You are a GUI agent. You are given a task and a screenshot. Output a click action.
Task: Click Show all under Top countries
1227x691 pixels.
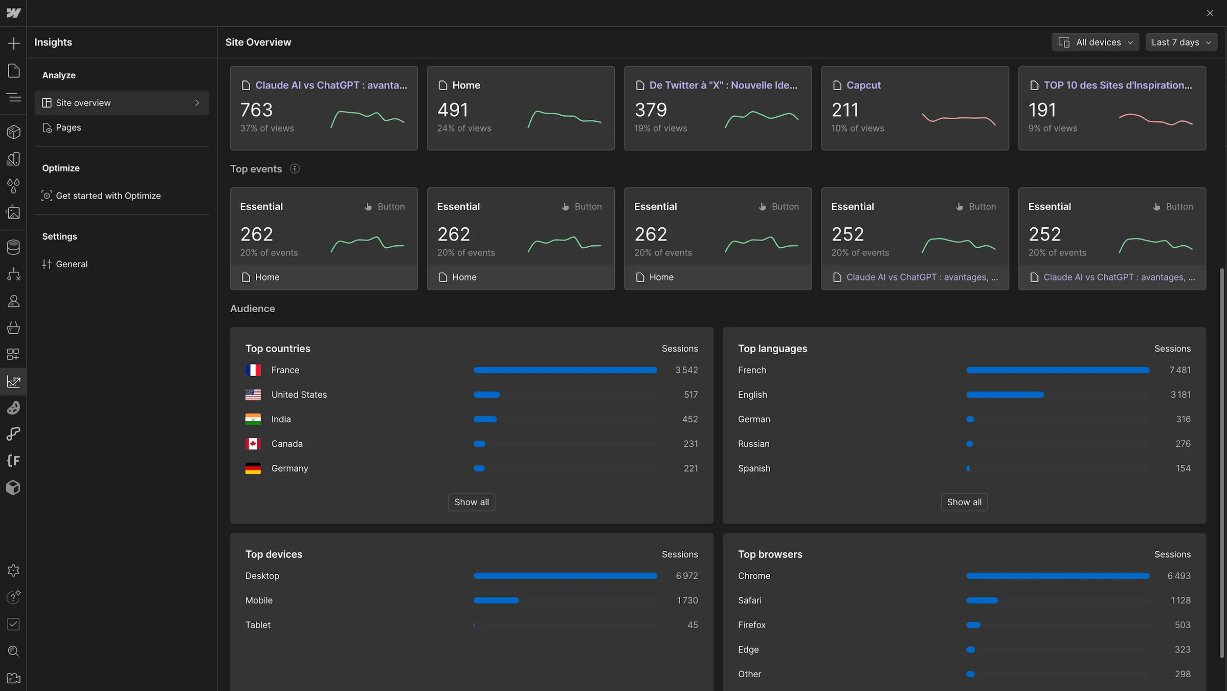pos(471,502)
